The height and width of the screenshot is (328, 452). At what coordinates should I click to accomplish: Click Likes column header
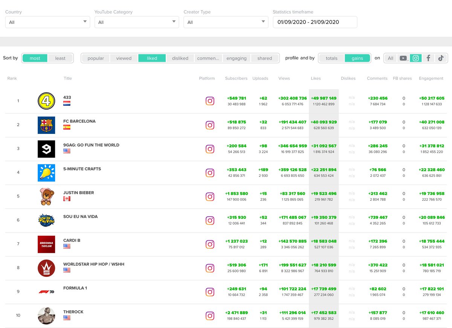tap(316, 79)
